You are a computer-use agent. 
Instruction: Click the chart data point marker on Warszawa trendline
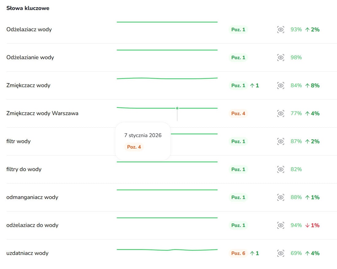pyautogui.click(x=177, y=108)
